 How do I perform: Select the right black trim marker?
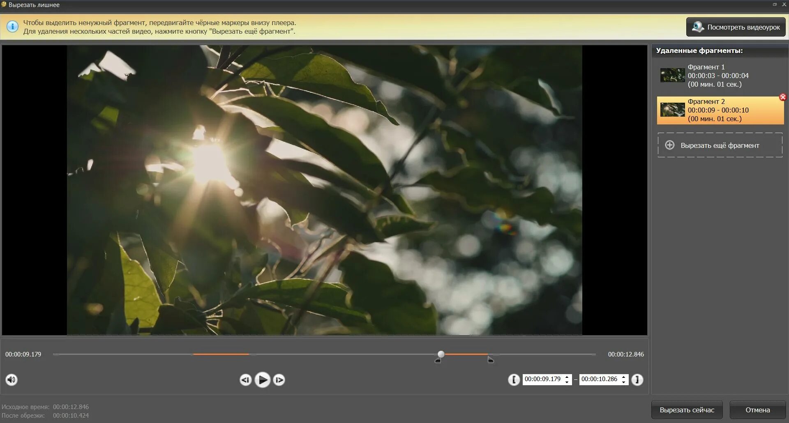pyautogui.click(x=491, y=360)
